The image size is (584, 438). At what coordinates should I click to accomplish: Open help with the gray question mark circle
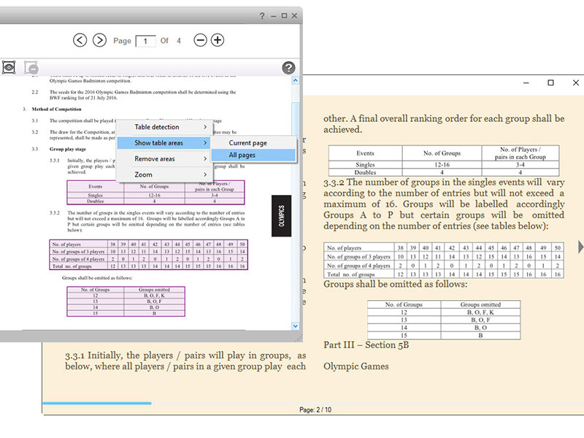click(288, 68)
